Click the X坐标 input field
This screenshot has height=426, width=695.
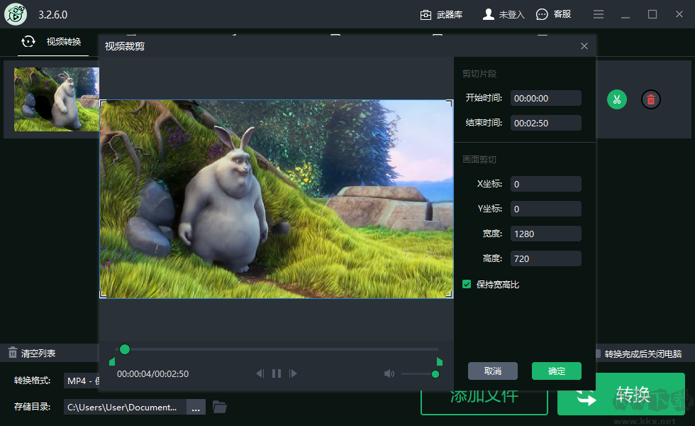click(x=545, y=184)
